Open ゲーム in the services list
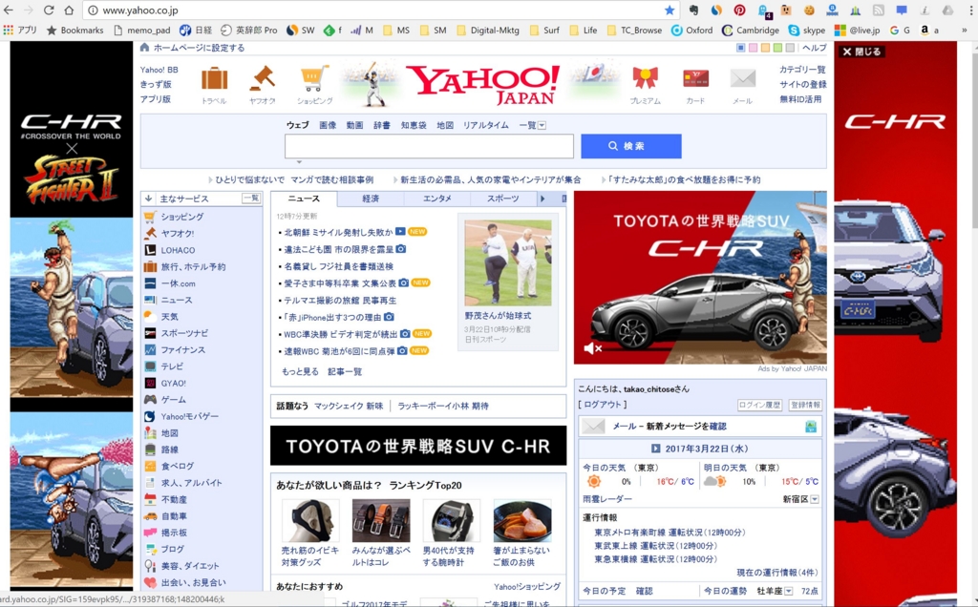The image size is (978, 607). pos(174,400)
